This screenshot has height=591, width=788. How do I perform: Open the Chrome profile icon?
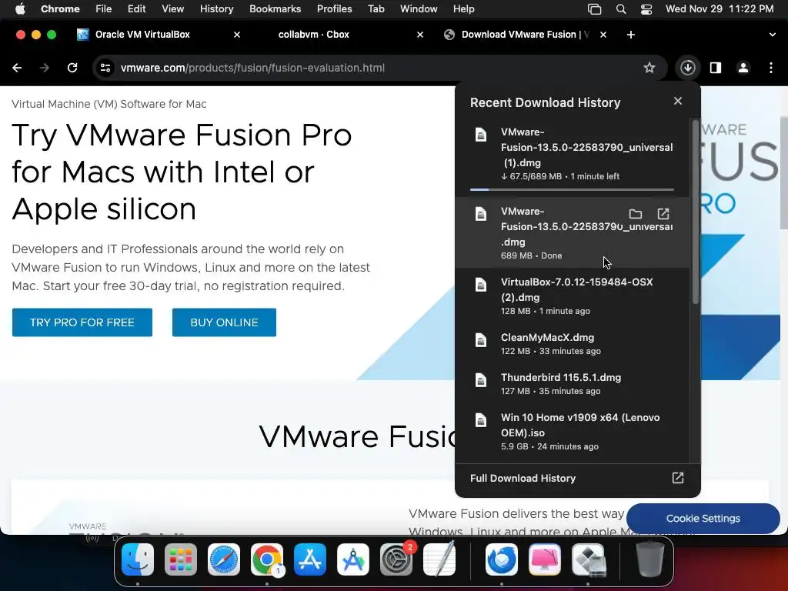743,68
